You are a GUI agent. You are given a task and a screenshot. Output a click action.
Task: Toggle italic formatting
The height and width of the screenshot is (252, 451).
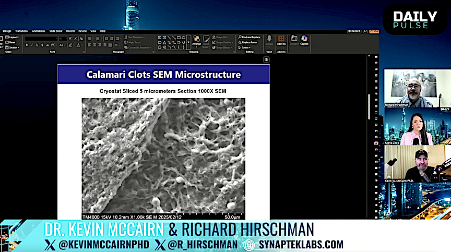pyautogui.click(x=32, y=45)
